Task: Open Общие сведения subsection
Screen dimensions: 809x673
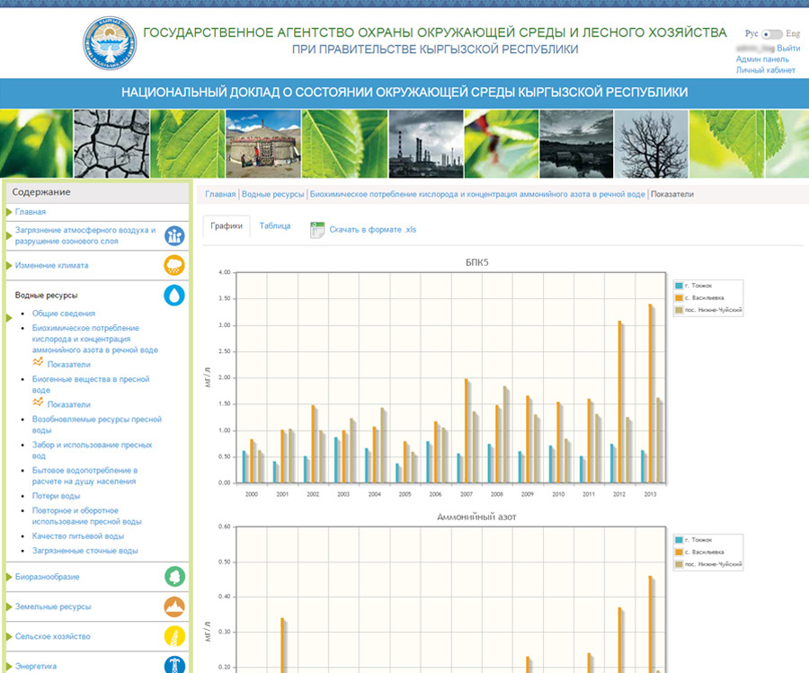Action: [64, 314]
